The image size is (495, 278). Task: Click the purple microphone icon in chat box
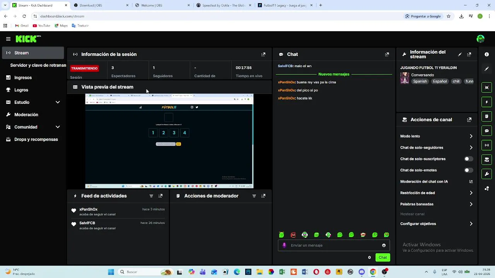(285, 245)
